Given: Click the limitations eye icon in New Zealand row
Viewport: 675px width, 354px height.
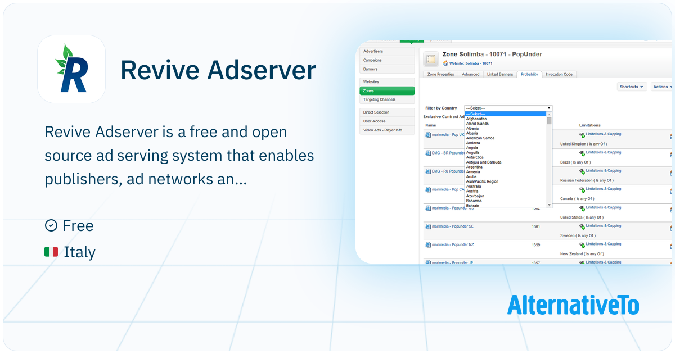Looking at the screenshot, I should pyautogui.click(x=582, y=245).
